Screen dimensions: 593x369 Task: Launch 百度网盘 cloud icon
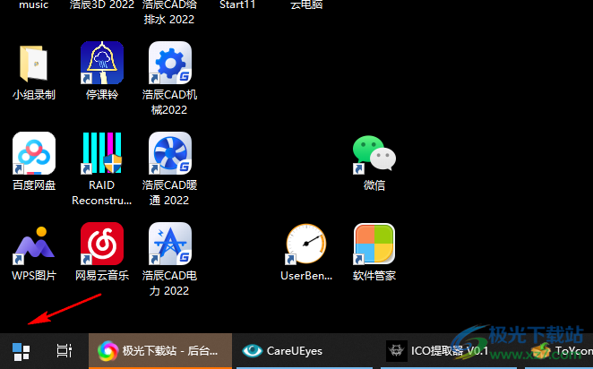(x=34, y=153)
